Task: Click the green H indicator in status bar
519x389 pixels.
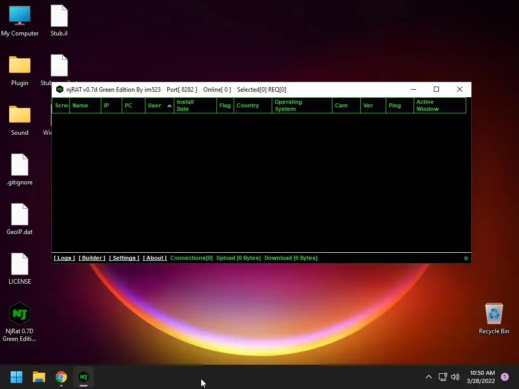Action: click(466, 258)
